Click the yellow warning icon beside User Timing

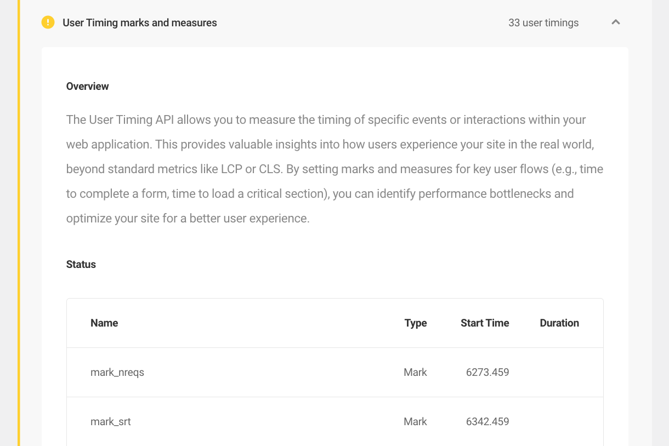coord(48,22)
